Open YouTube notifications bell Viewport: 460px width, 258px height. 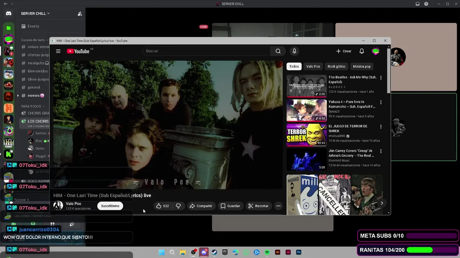tap(362, 51)
